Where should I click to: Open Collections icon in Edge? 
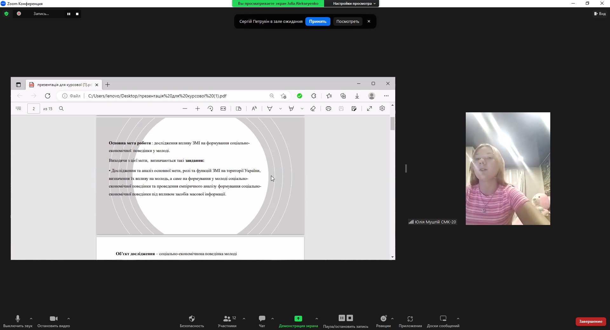[343, 96]
